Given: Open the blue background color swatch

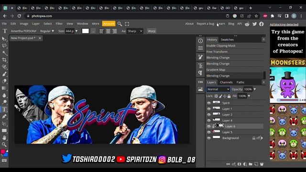Looking at the screenshot, I should pos(6,154).
